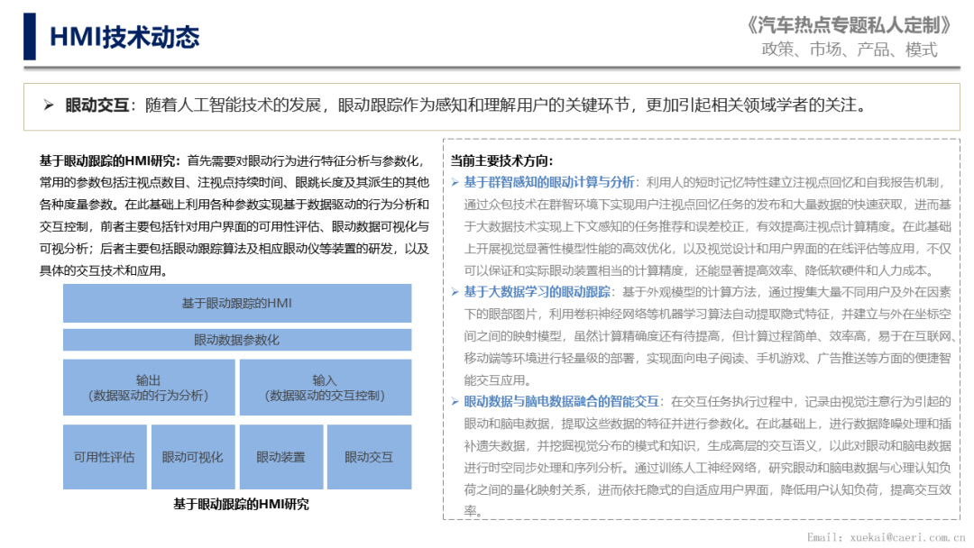Screen dimensions: 974x548
Task: Click the bottom-row 眼动交互 diagram box
Action: pos(369,457)
